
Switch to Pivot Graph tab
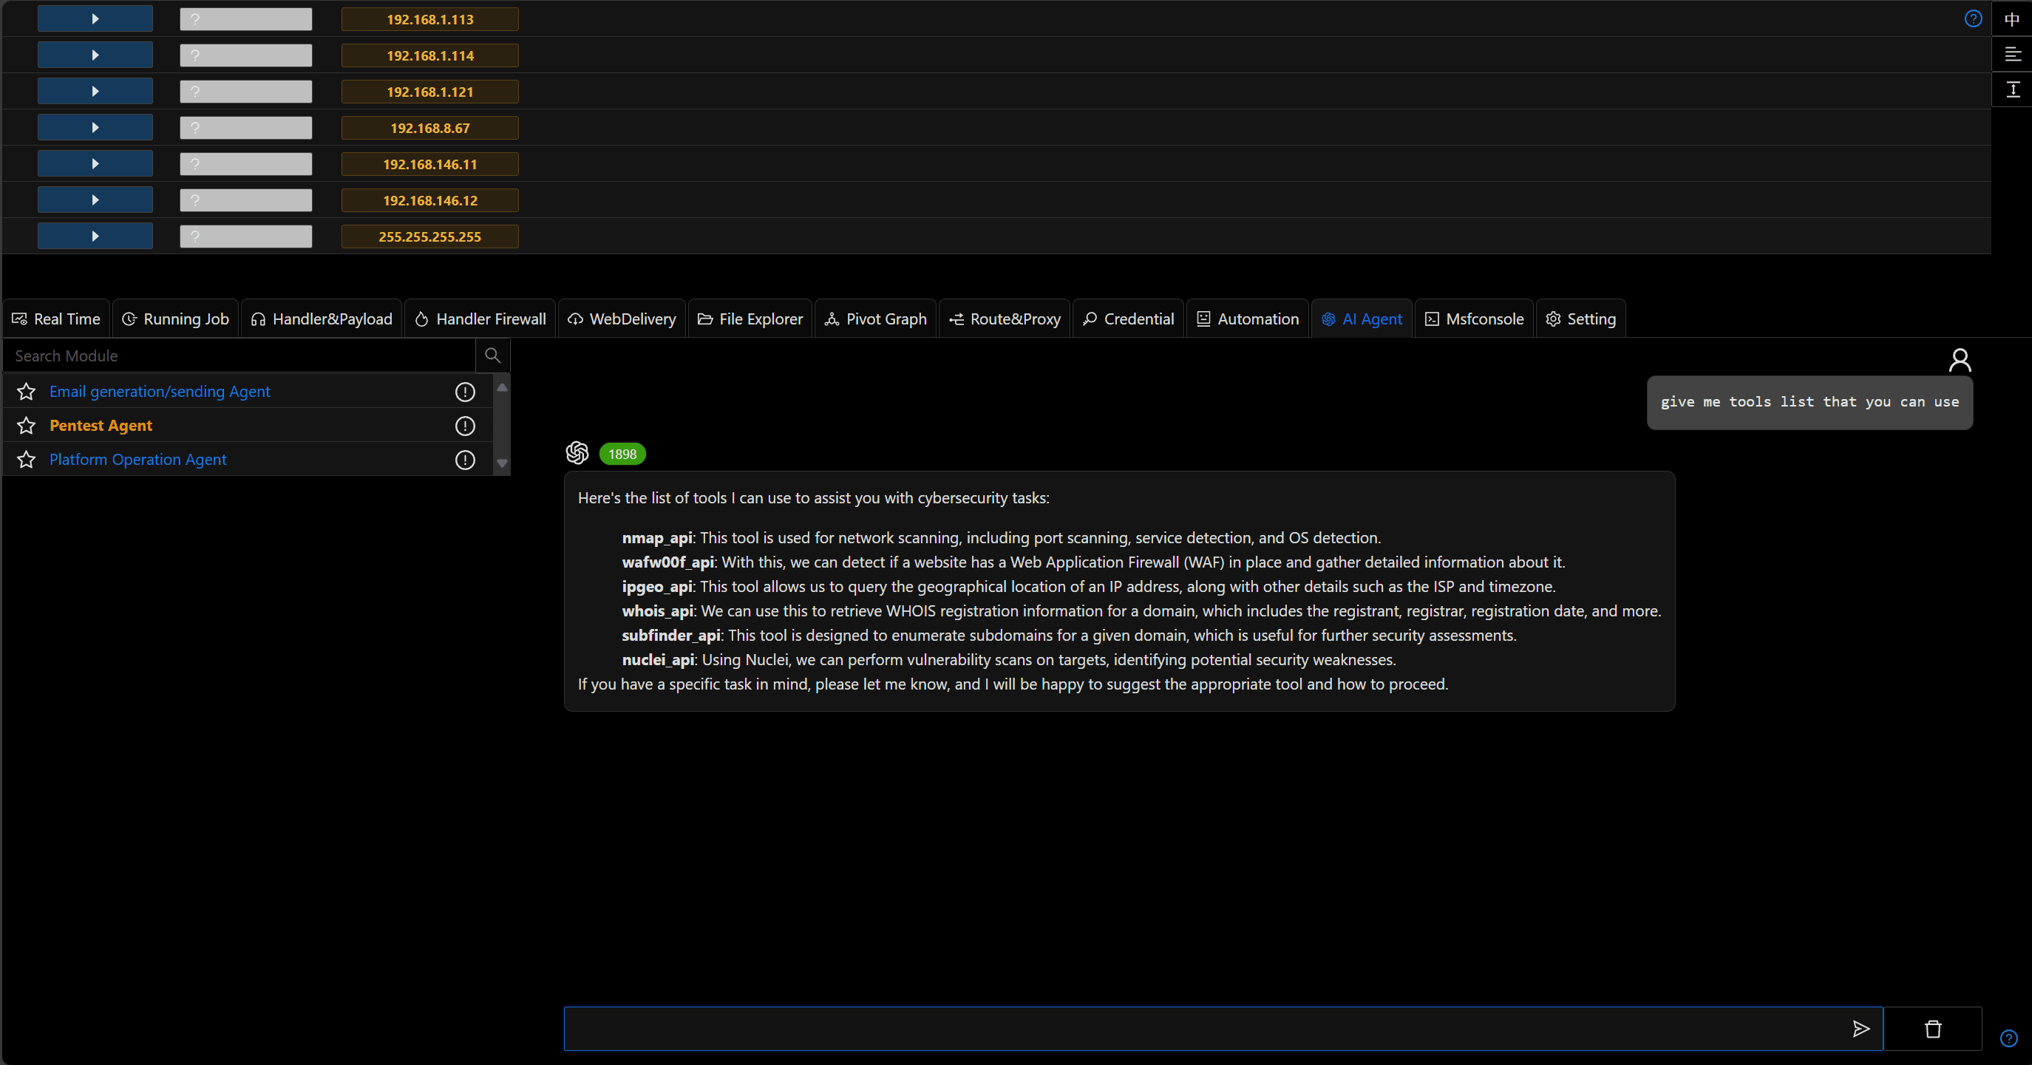point(876,319)
